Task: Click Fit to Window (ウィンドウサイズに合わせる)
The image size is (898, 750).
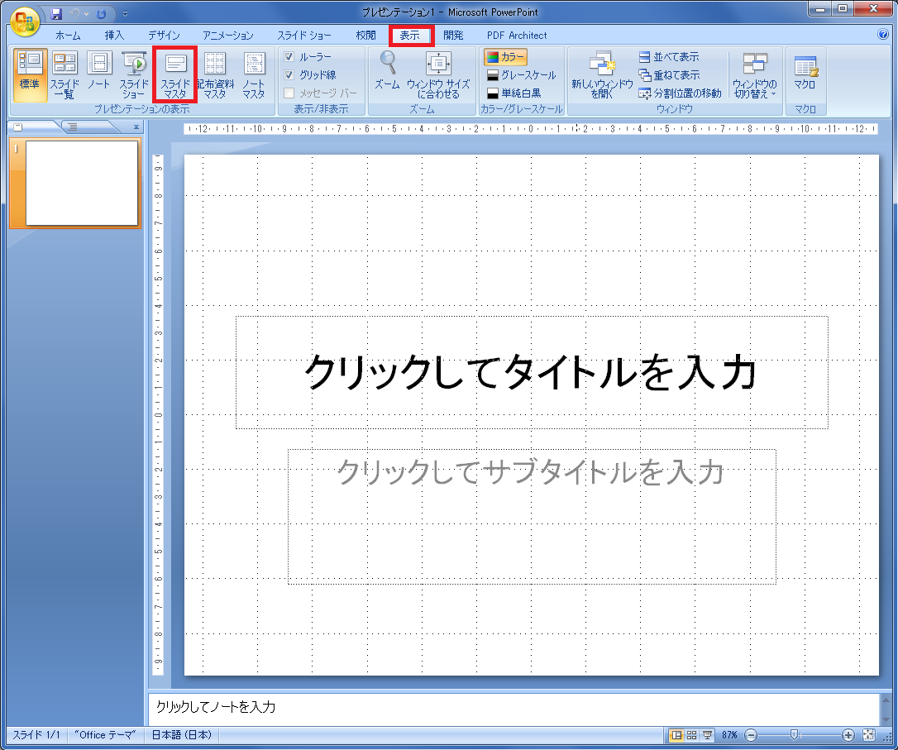Action: pos(437,74)
